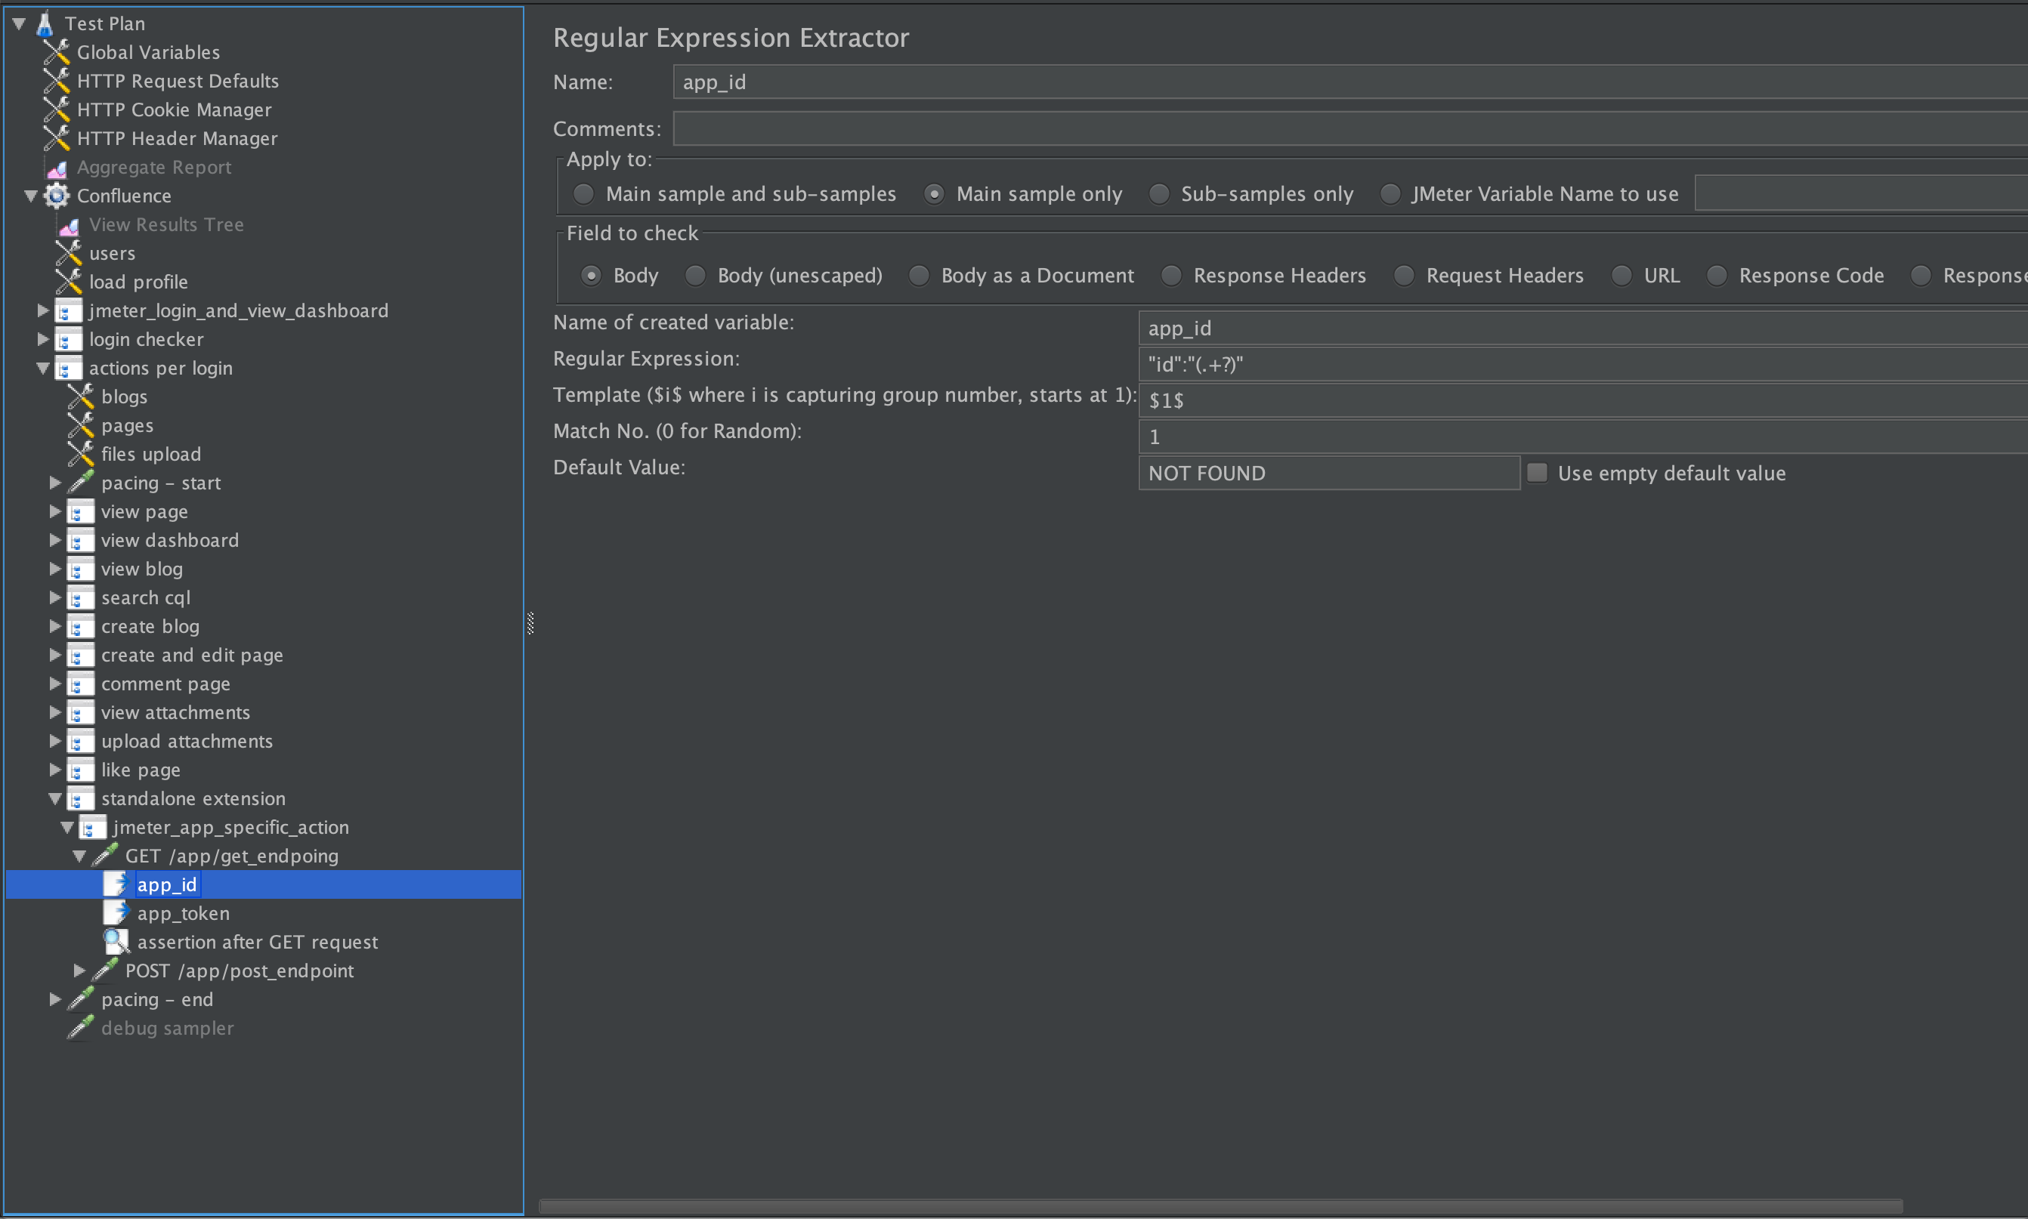Select the HTTP Cookie Manager wrench icon
Image resolution: width=2028 pixels, height=1219 pixels.
(x=56, y=110)
